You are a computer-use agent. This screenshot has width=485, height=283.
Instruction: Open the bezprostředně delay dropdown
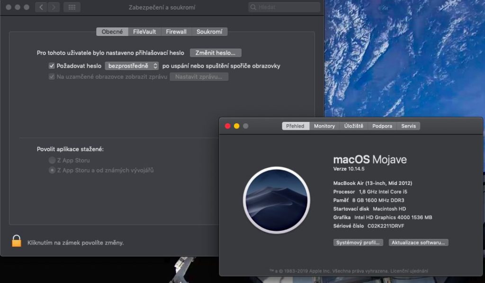coord(132,65)
